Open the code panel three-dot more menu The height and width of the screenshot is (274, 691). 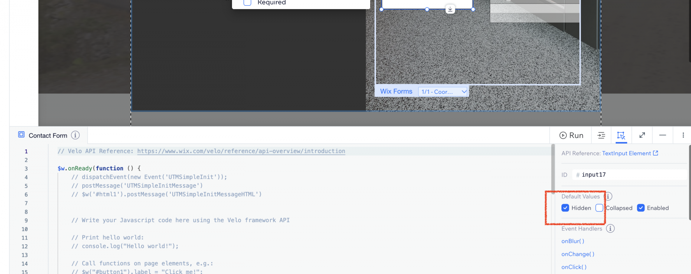point(683,135)
